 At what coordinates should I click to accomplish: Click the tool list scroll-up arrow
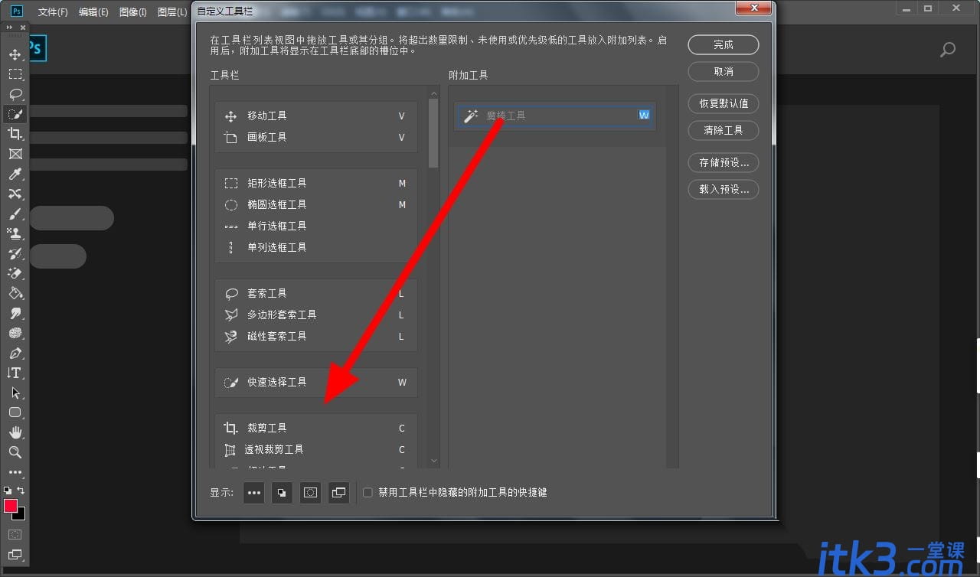pos(434,93)
